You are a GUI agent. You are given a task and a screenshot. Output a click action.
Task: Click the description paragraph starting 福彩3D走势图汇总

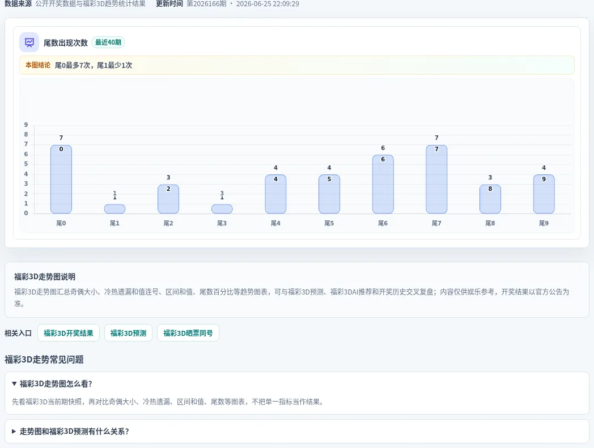292,298
